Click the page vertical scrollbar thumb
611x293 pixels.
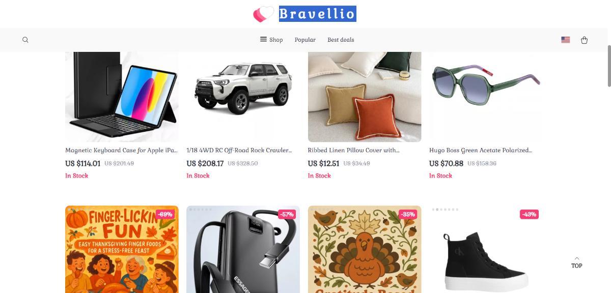tap(609, 66)
